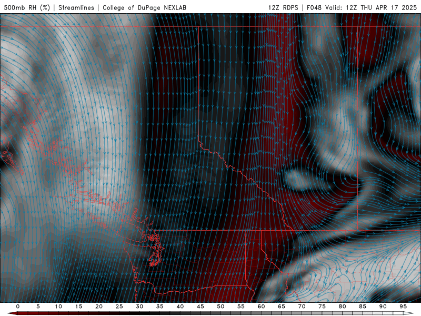
Task: Click the 65 label on colorbar scale
Action: click(x=282, y=307)
